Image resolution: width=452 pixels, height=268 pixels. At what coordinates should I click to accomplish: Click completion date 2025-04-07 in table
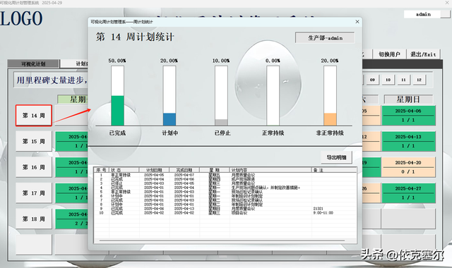(x=184, y=175)
